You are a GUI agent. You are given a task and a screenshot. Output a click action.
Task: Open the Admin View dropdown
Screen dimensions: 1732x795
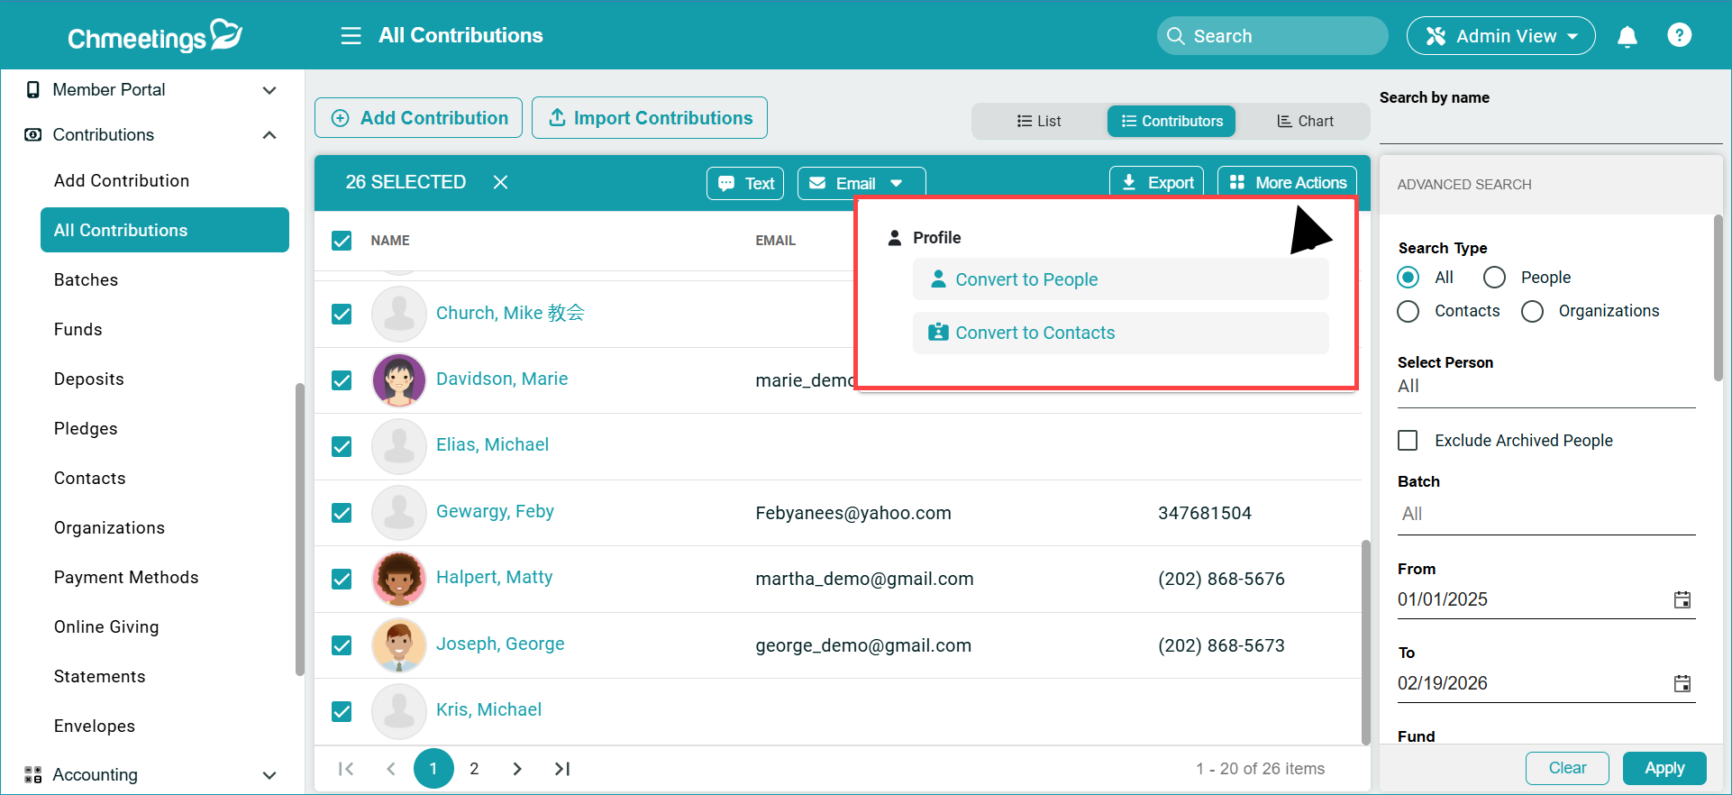1500,36
